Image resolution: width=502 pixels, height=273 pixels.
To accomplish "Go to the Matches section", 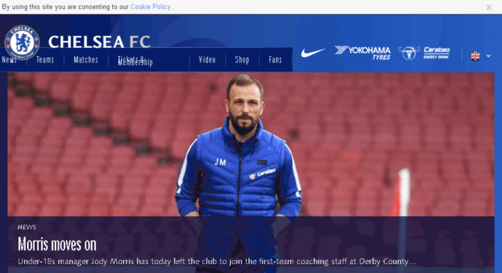I will coord(86,60).
